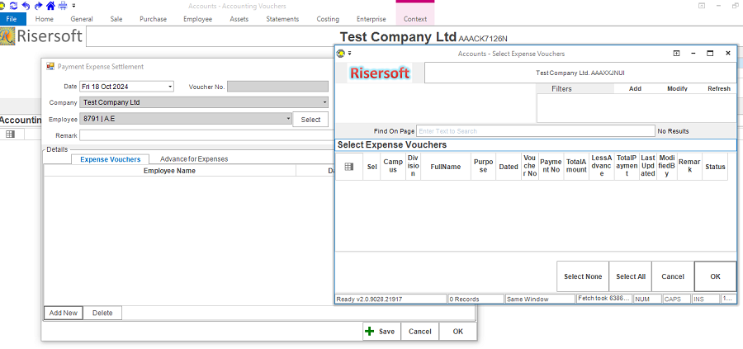The image size is (743, 349).
Task: Open the Statements ribbon tab
Action: (282, 19)
